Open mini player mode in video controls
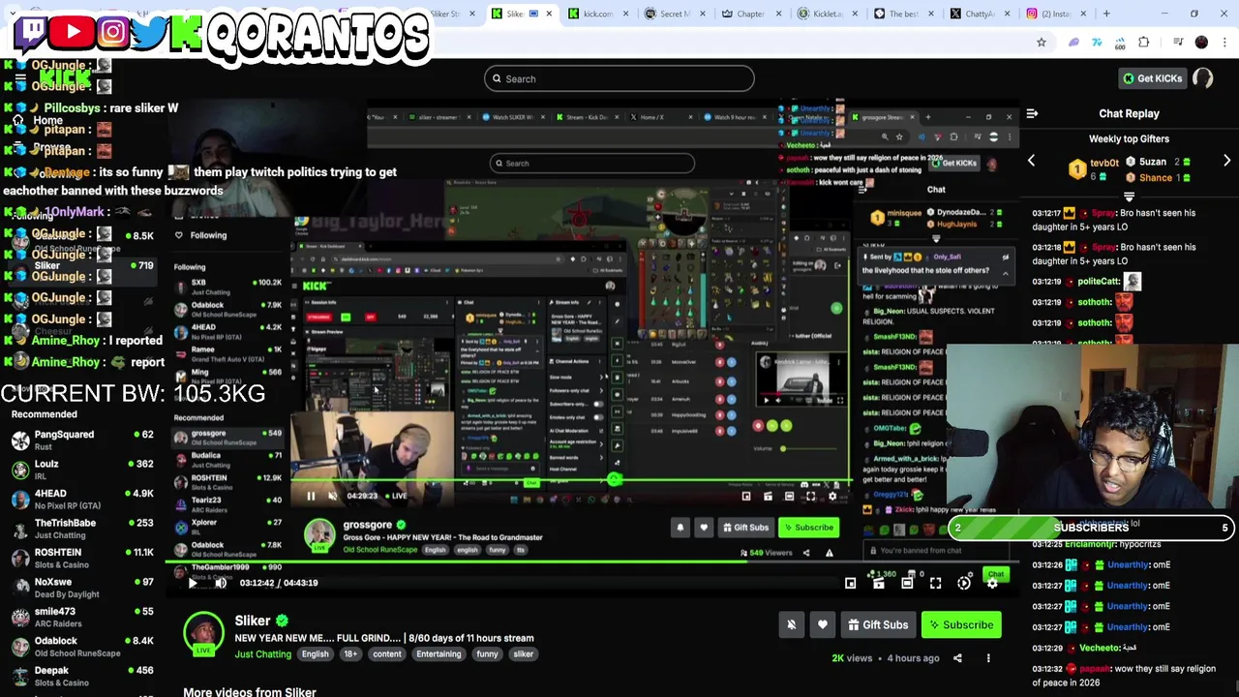Screen dimensions: 1239x697 (x=850, y=583)
